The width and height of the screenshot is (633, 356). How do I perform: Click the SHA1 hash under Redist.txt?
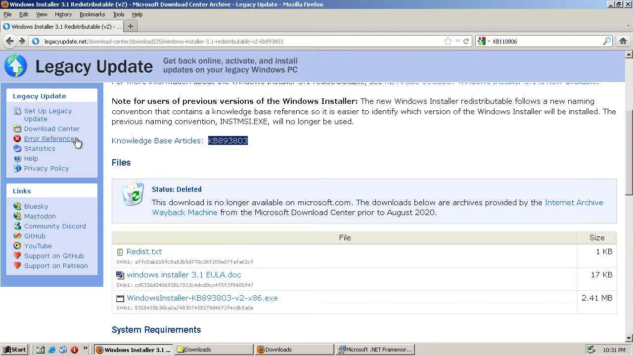click(x=185, y=262)
